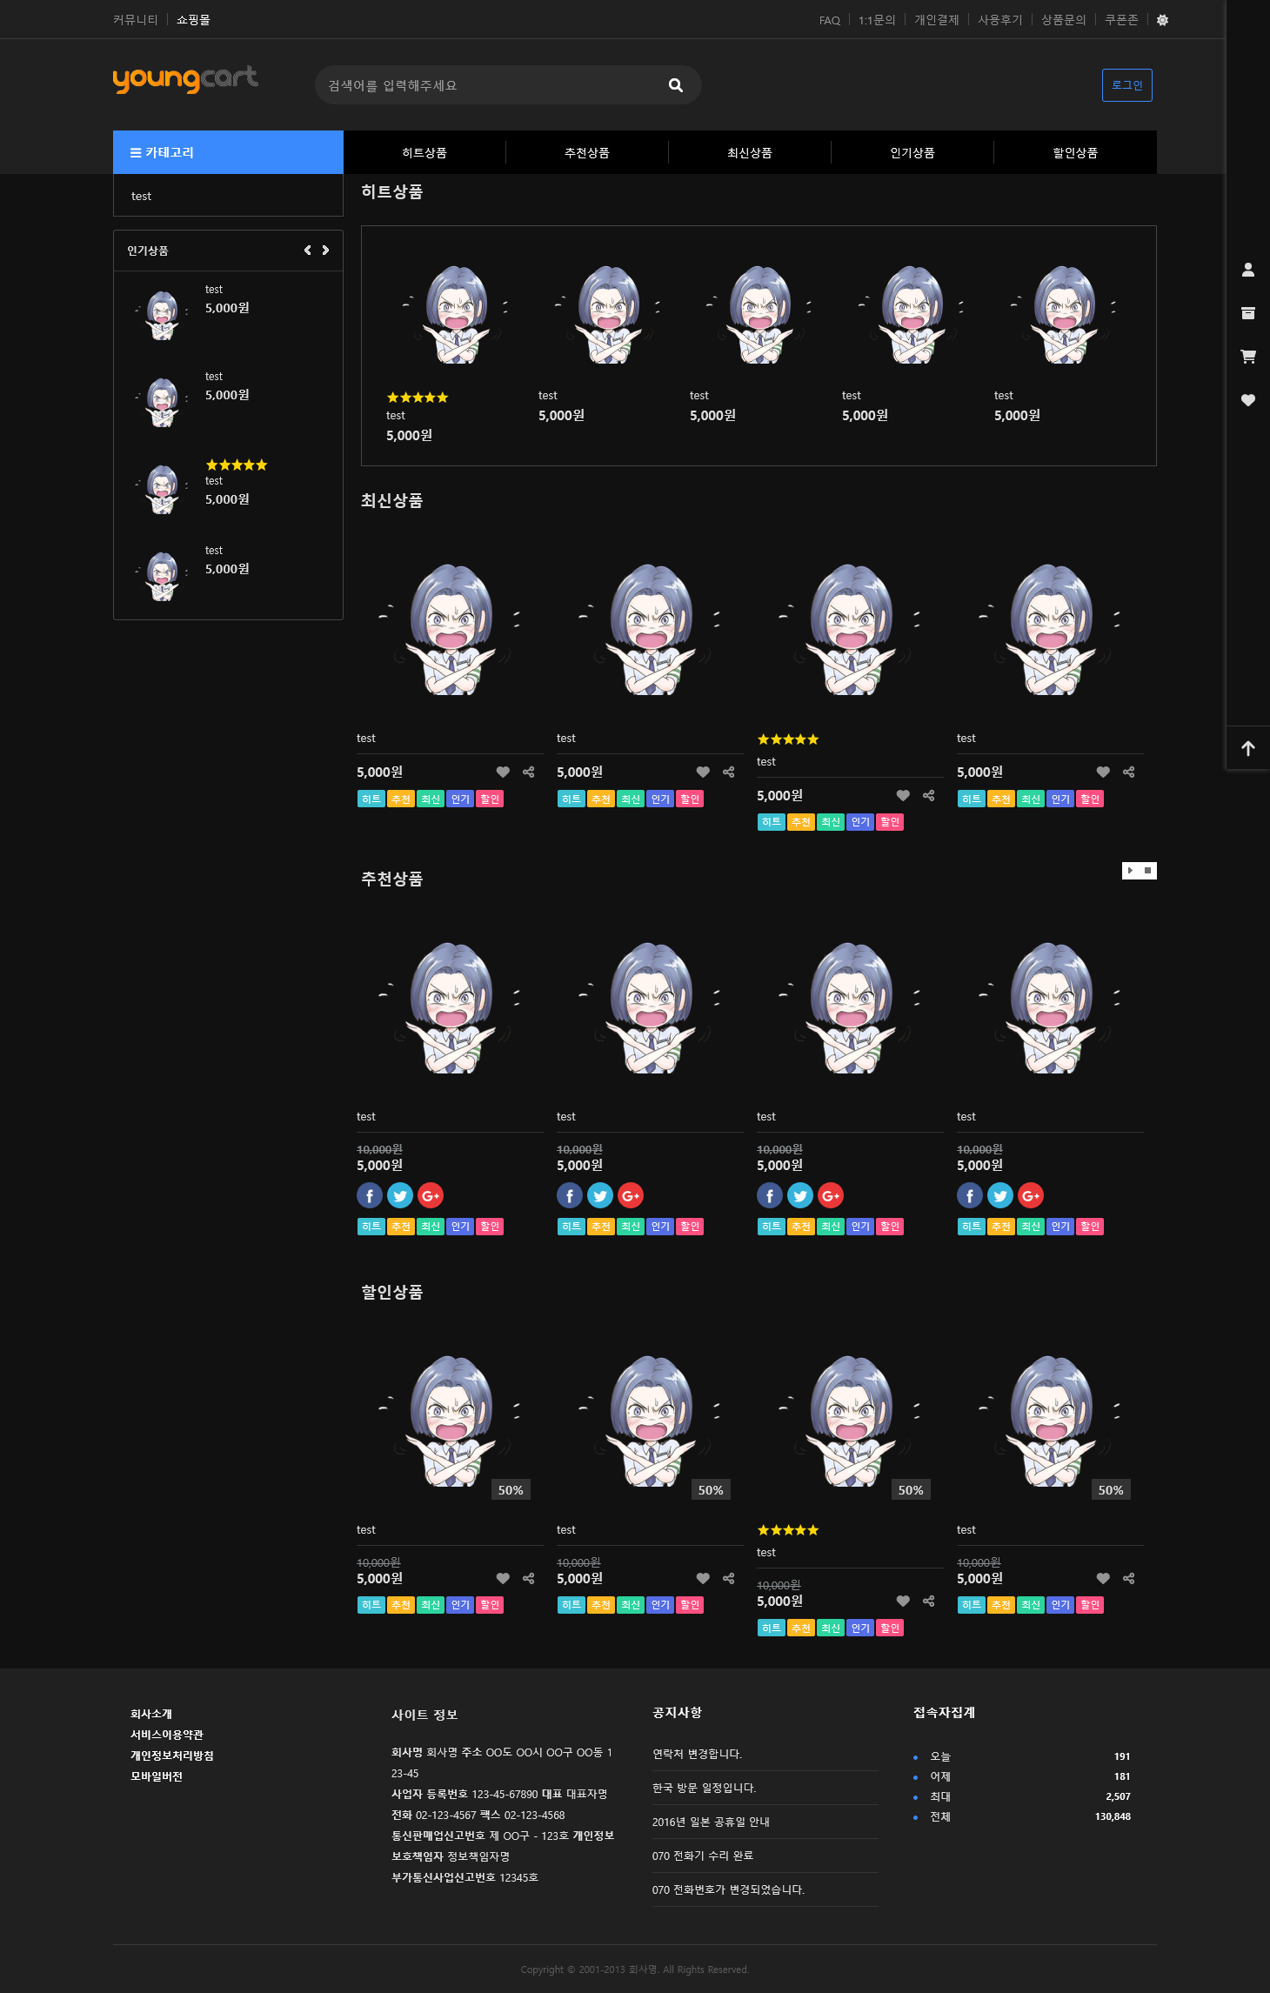
Task: Start the 추천상품 slider with play button
Action: (1130, 871)
